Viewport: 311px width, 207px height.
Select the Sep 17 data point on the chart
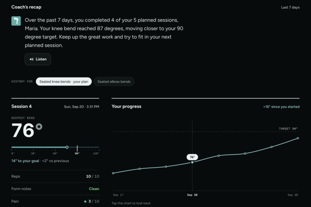[x=113, y=173]
